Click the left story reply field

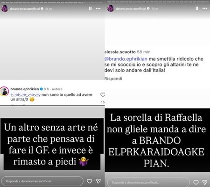(42, 181)
